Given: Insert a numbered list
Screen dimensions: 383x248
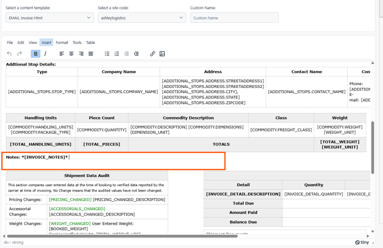Looking at the screenshot, I should point(117,54).
